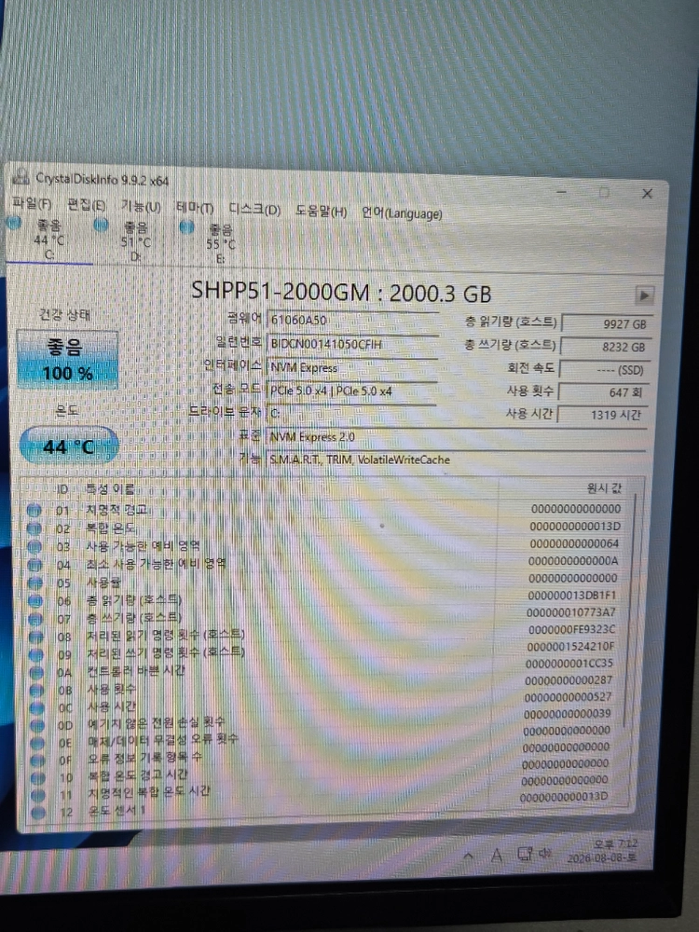Click the CrystalDiskInfo title bar app icon

click(x=21, y=176)
